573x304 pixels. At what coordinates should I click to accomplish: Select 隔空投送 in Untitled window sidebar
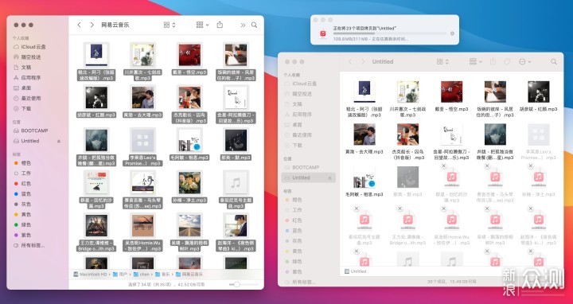coord(298,94)
